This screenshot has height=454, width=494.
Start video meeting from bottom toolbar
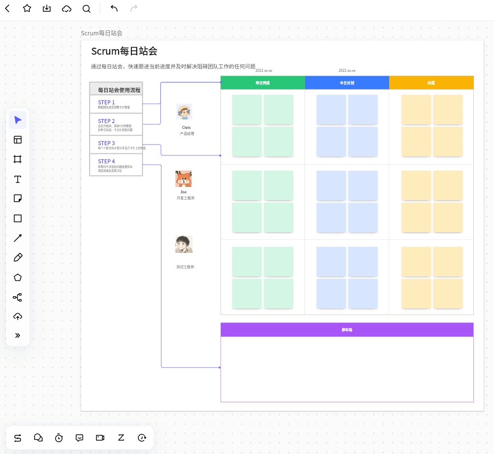(x=100, y=438)
